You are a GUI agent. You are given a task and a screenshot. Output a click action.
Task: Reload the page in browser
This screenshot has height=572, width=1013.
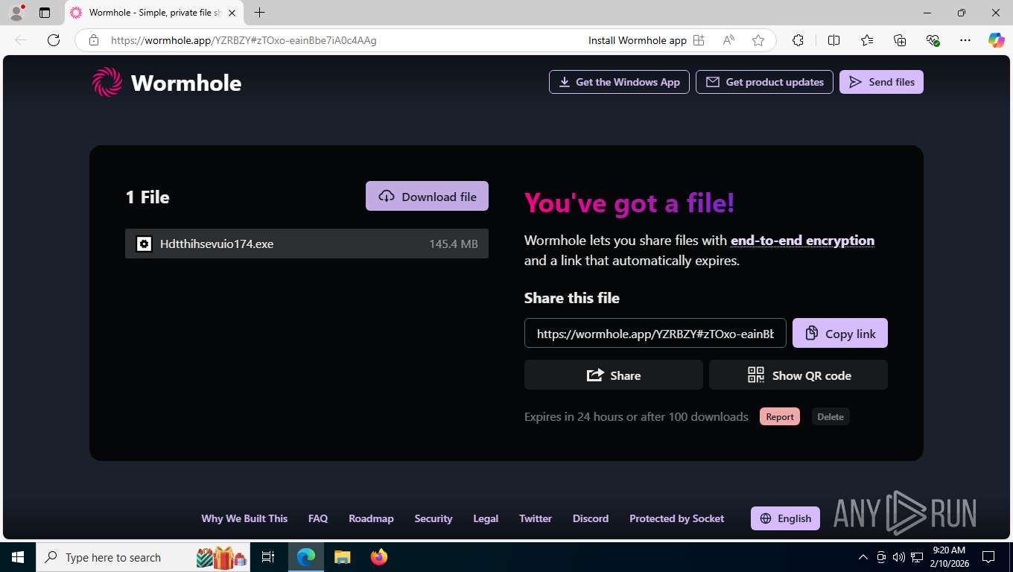point(54,40)
